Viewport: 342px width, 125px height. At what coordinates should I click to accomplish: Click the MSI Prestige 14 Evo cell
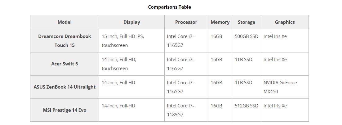click(x=64, y=110)
